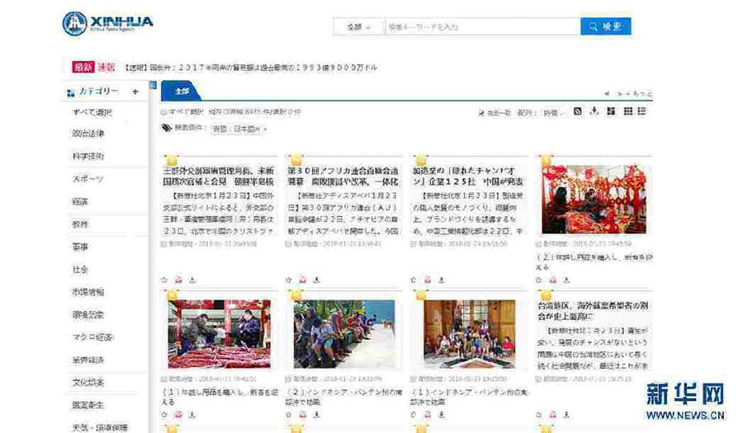
Task: Select the yellow checkbox on the first article card
Action: click(172, 160)
